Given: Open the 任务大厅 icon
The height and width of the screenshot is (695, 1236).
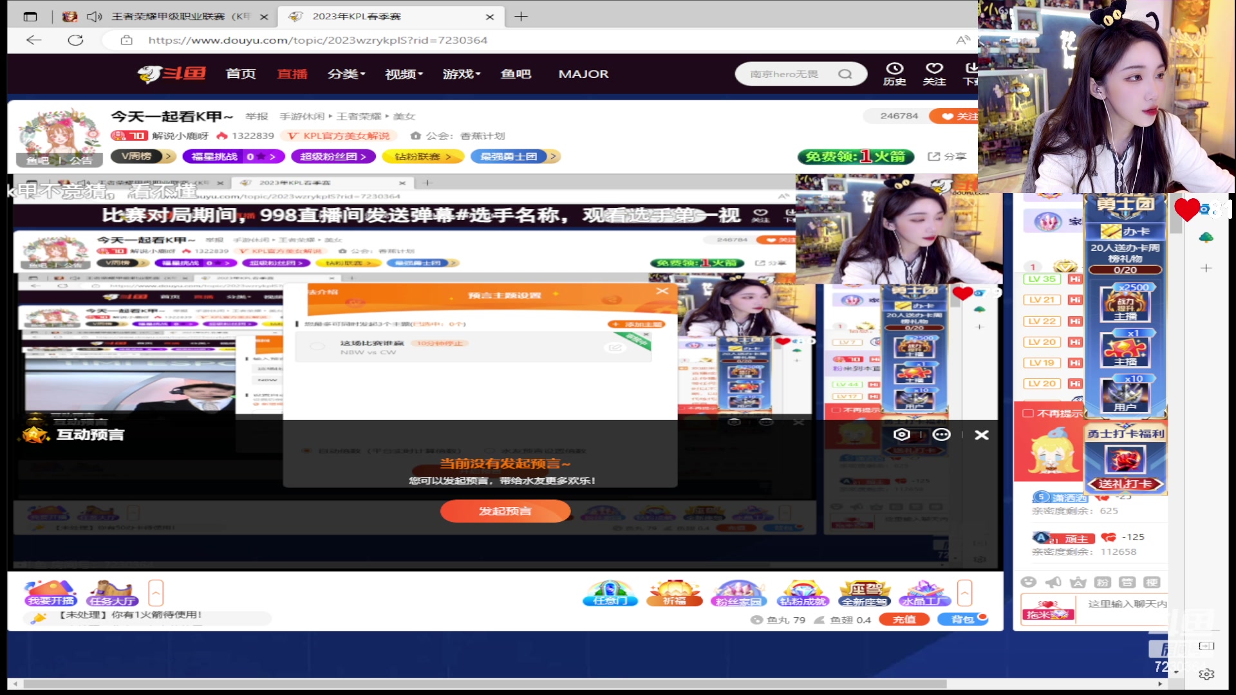Looking at the screenshot, I should click(x=112, y=593).
